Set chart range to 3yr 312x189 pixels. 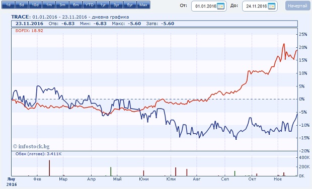click(116, 5)
